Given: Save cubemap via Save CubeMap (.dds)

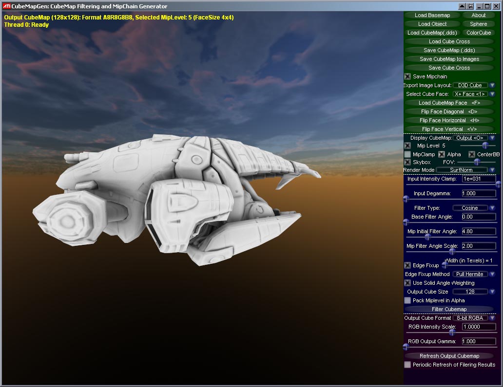Looking at the screenshot, I should coord(449,50).
